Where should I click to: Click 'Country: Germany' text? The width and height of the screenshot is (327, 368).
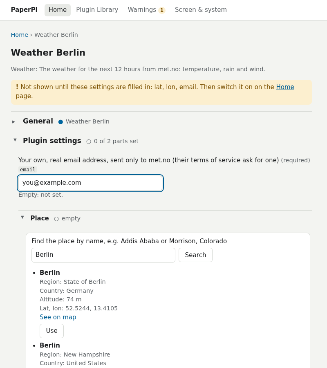67,291
